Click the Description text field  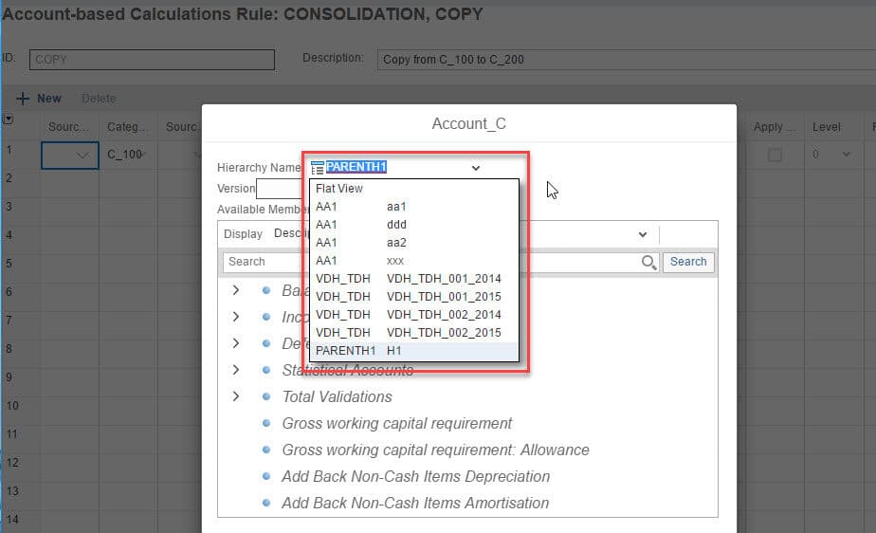click(626, 60)
